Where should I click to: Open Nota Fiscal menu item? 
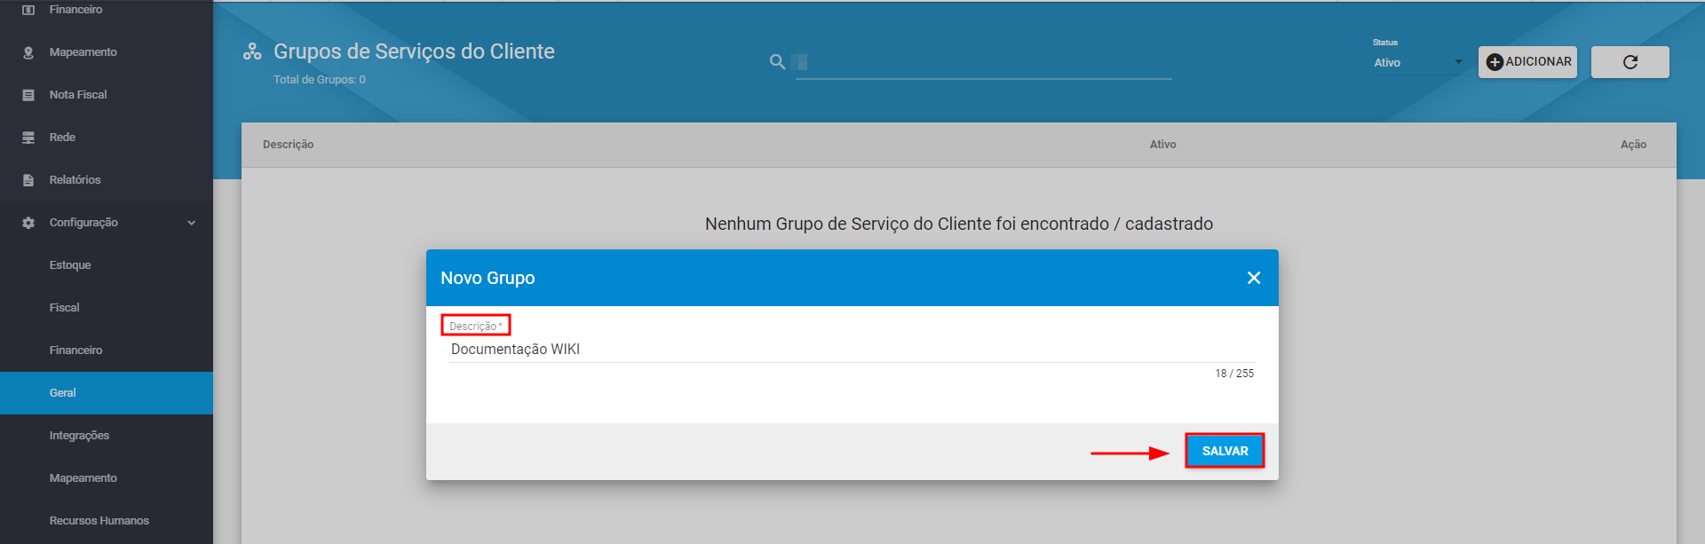pos(107,95)
